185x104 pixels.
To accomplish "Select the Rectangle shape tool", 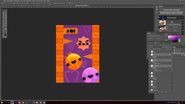I will [x=3, y=29].
